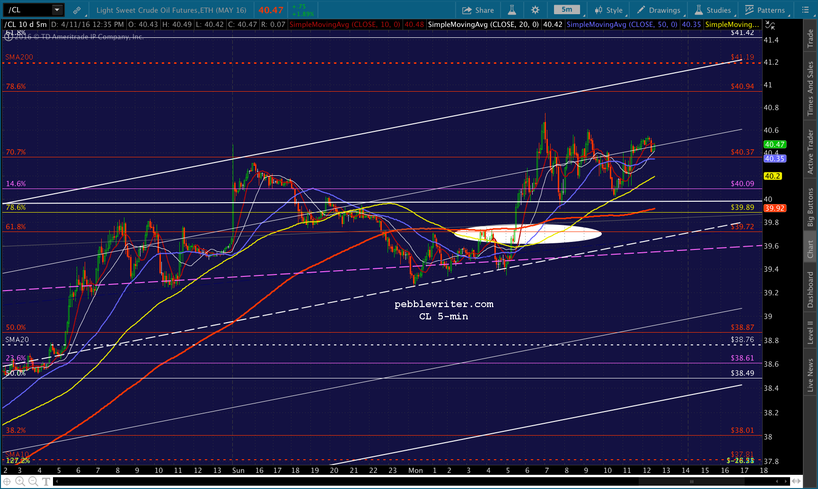Open the 5m timeframe selector
Viewport: 818px width, 489px height.
[567, 9]
